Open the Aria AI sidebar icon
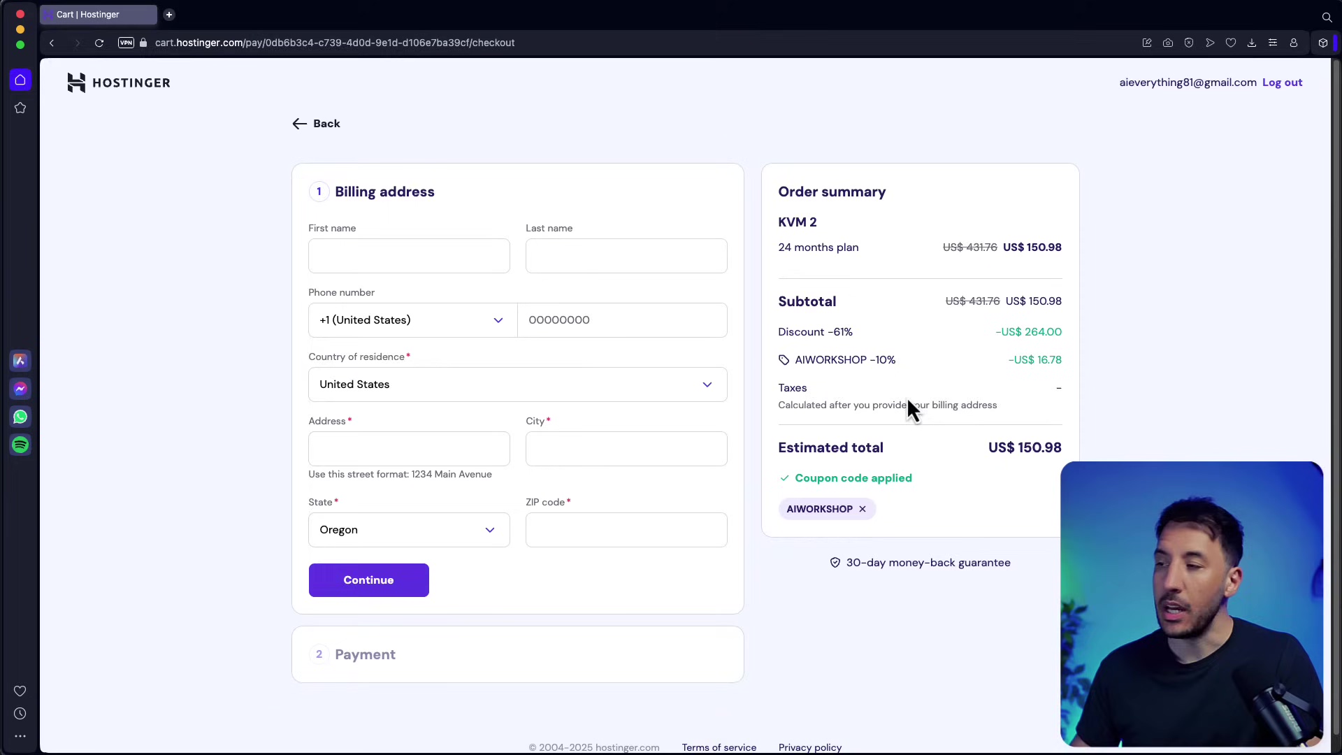The width and height of the screenshot is (1342, 755). [20, 361]
